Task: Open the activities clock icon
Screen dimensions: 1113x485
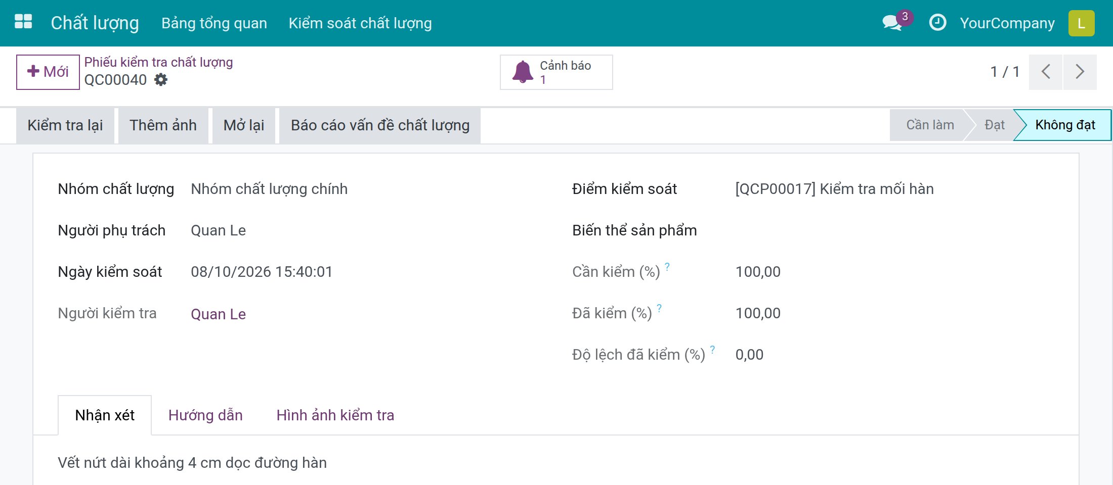Action: tap(937, 23)
